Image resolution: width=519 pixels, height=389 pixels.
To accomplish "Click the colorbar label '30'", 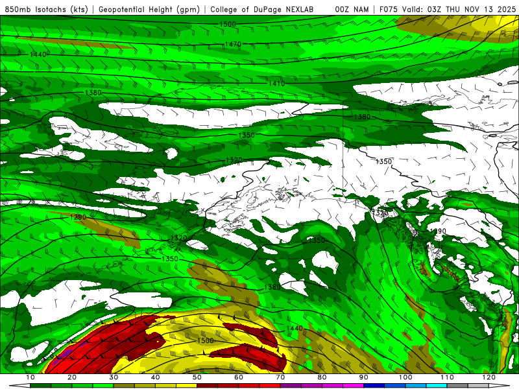I will (x=114, y=377).
